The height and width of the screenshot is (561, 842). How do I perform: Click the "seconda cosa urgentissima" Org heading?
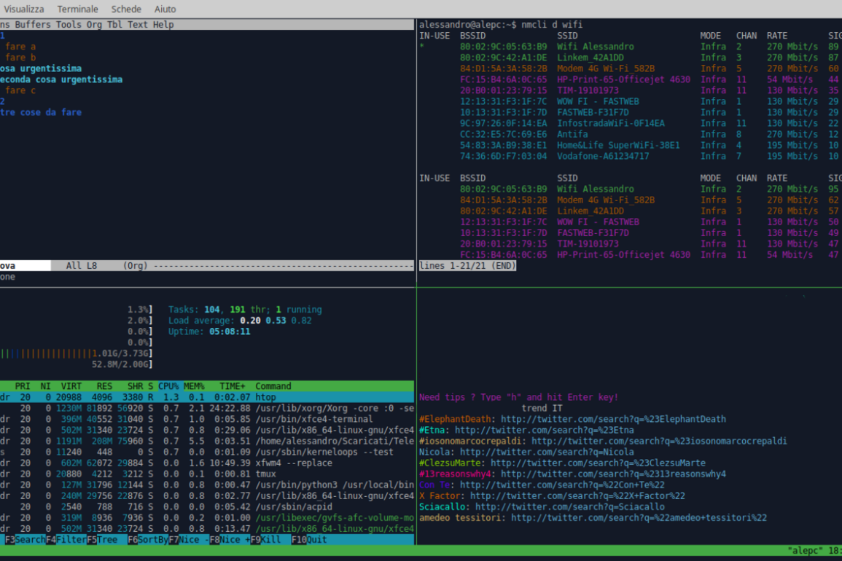click(61, 79)
